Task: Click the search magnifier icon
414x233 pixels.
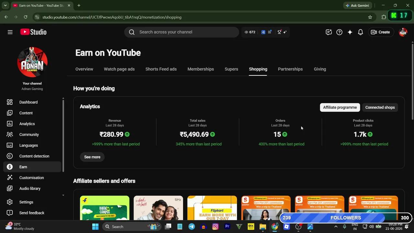Action: pyautogui.click(x=132, y=32)
